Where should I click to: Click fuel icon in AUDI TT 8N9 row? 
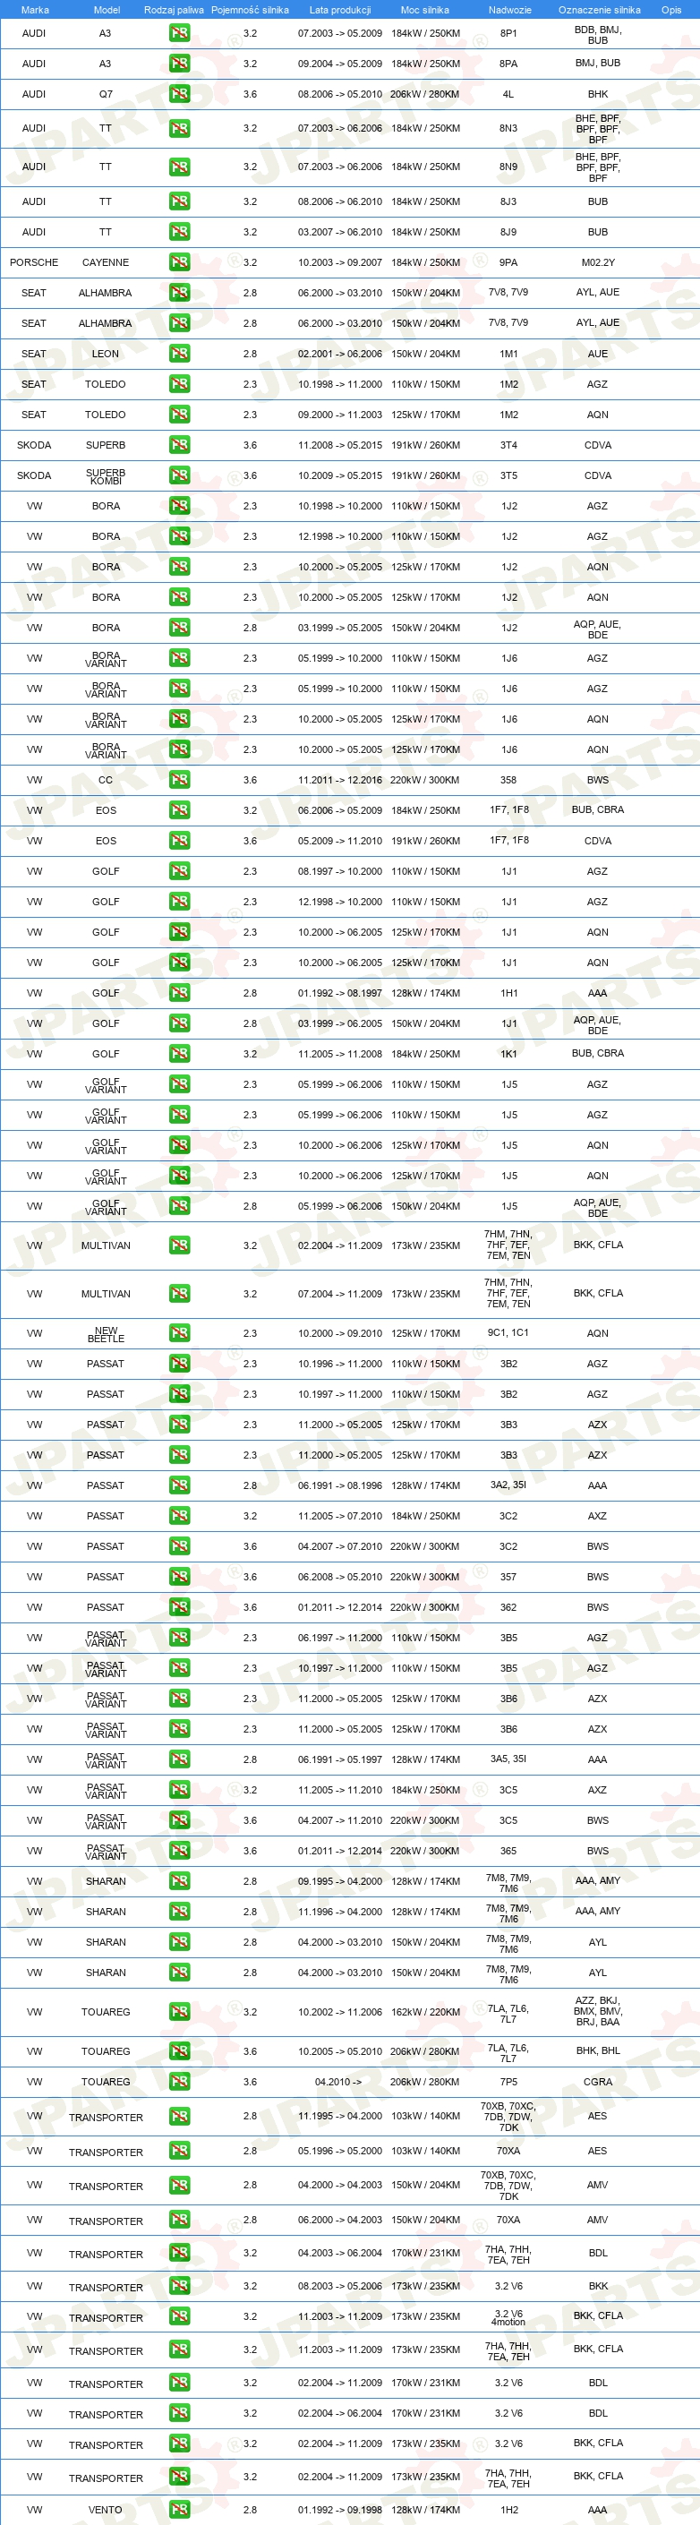pos(179,167)
